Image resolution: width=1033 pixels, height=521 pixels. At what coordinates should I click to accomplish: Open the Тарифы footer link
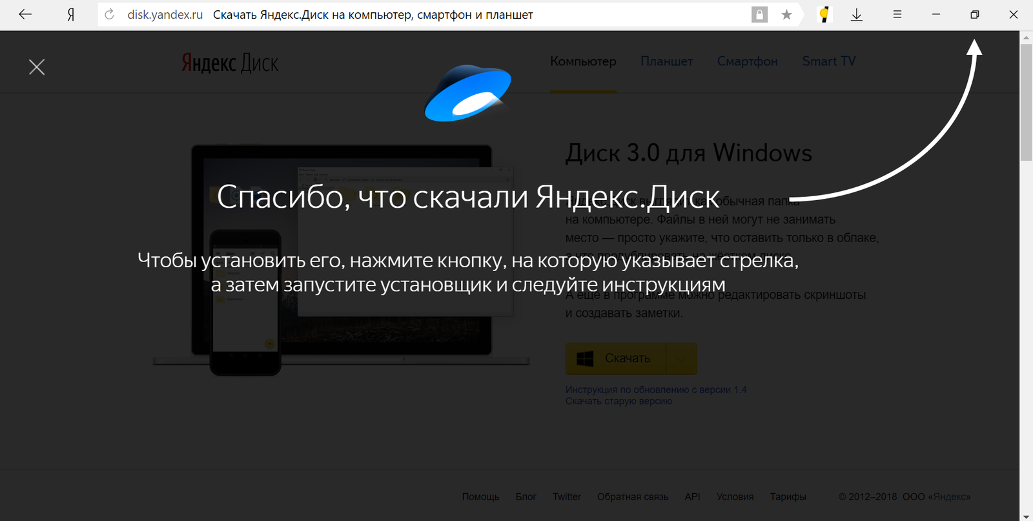(788, 496)
